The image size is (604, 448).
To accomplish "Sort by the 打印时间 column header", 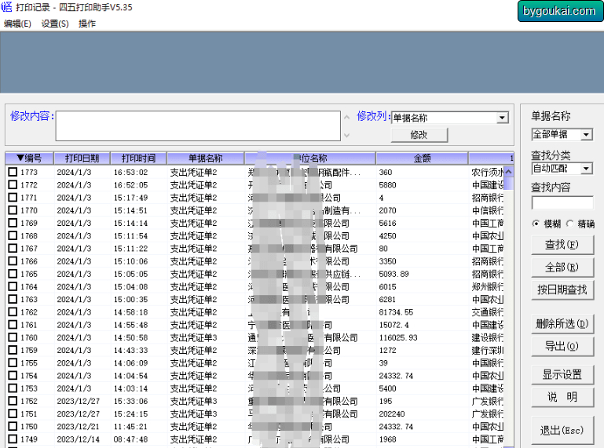I will [139, 158].
